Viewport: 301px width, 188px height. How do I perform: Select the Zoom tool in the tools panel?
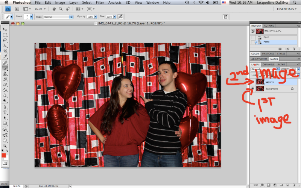tap(5, 146)
